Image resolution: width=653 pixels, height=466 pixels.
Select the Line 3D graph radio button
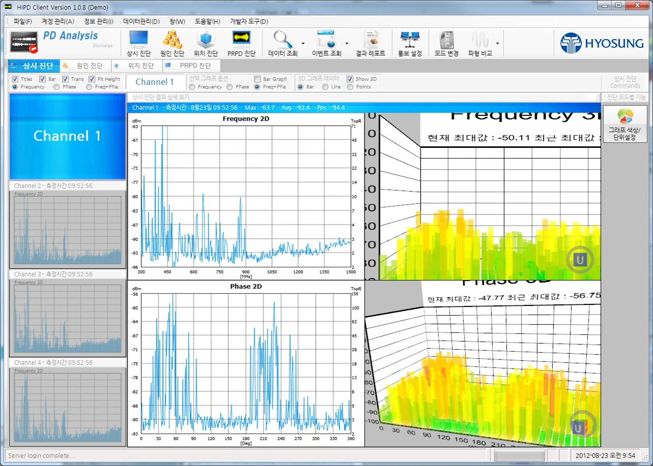tap(325, 87)
